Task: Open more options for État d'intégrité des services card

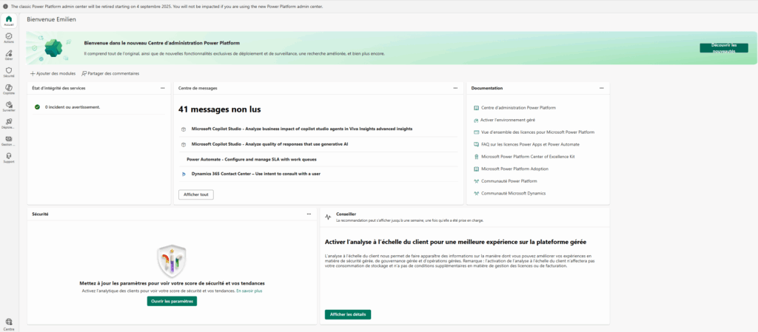Action: pyautogui.click(x=163, y=88)
